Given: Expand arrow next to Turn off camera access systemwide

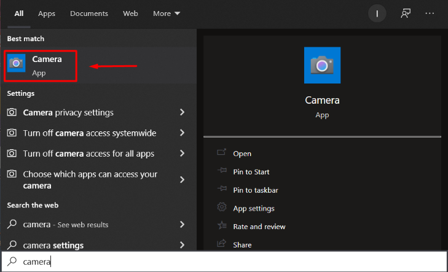Looking at the screenshot, I should pyautogui.click(x=182, y=133).
